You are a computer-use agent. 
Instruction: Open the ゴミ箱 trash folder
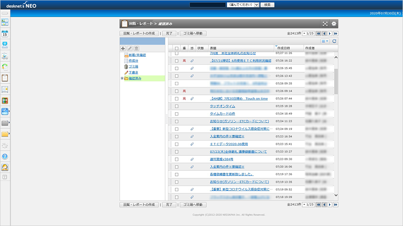(x=133, y=67)
